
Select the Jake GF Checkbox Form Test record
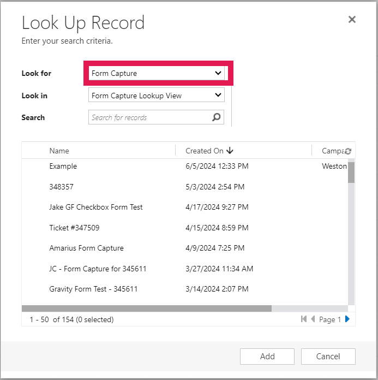96,207
